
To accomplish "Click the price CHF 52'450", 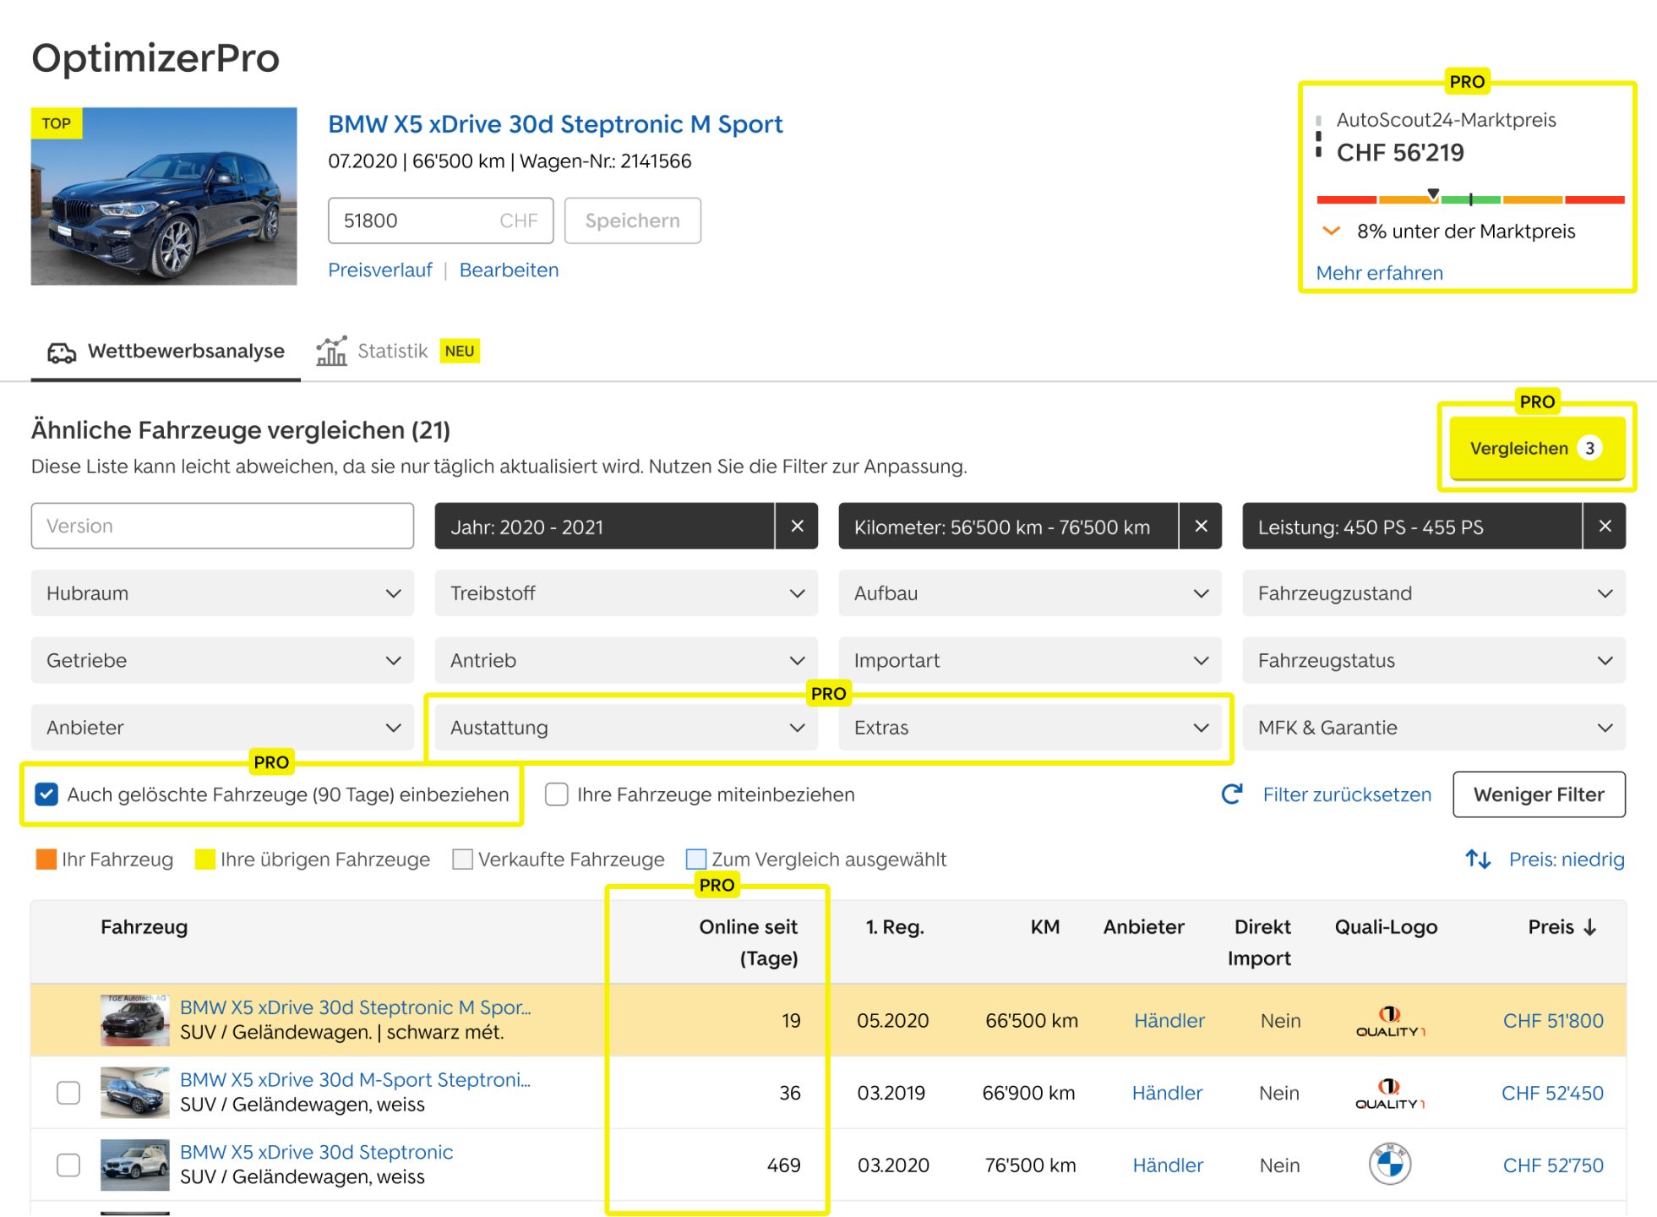I will click(1552, 1093).
